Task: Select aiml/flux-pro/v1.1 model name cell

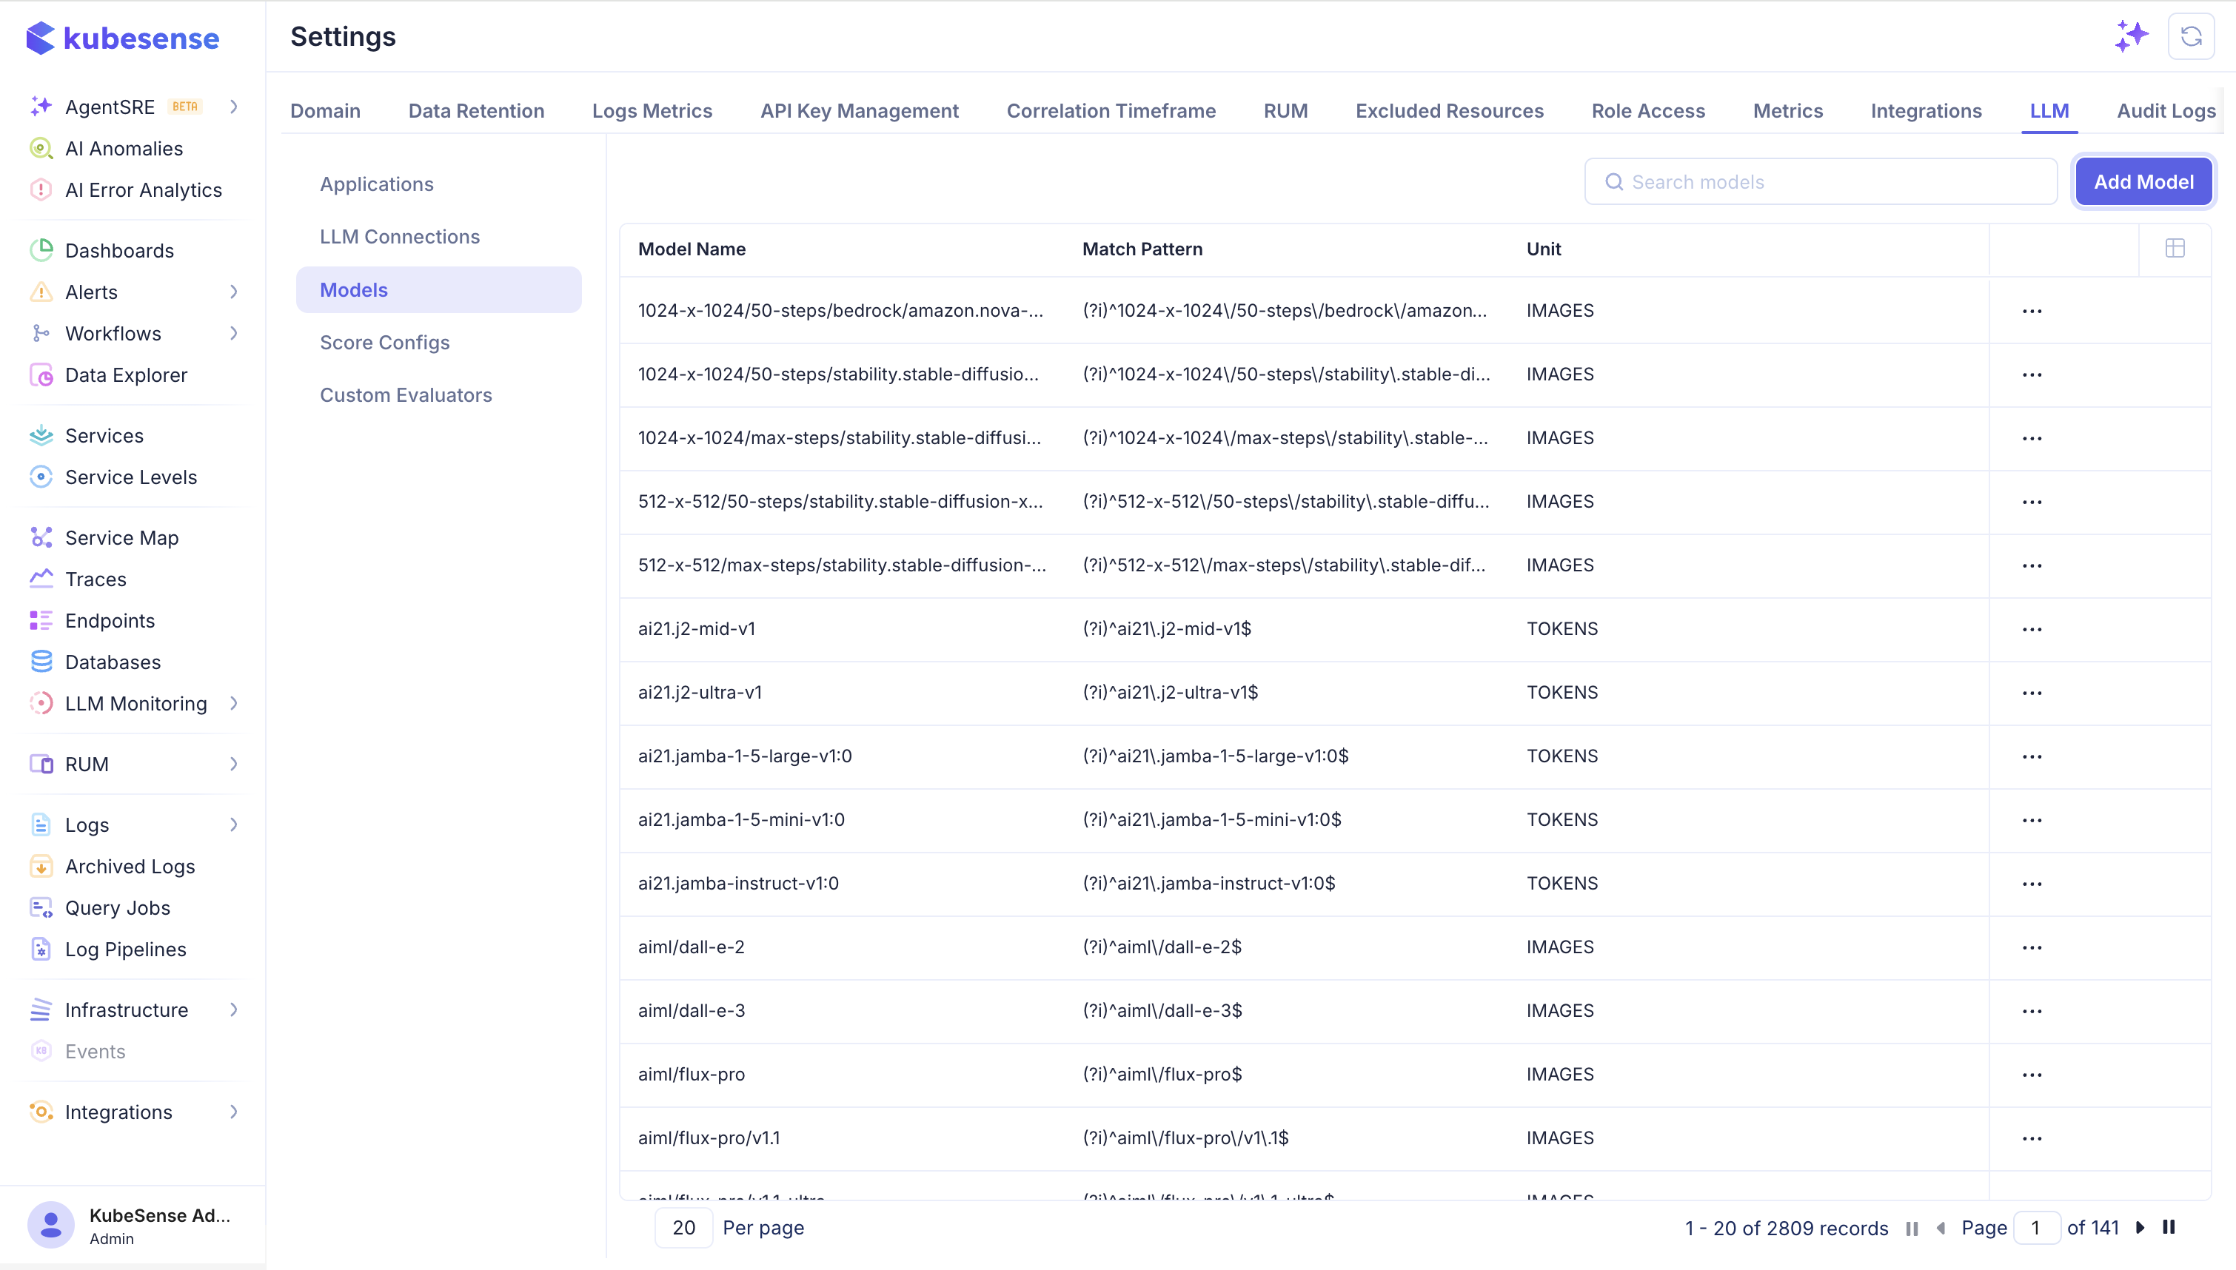Action: pos(709,1138)
